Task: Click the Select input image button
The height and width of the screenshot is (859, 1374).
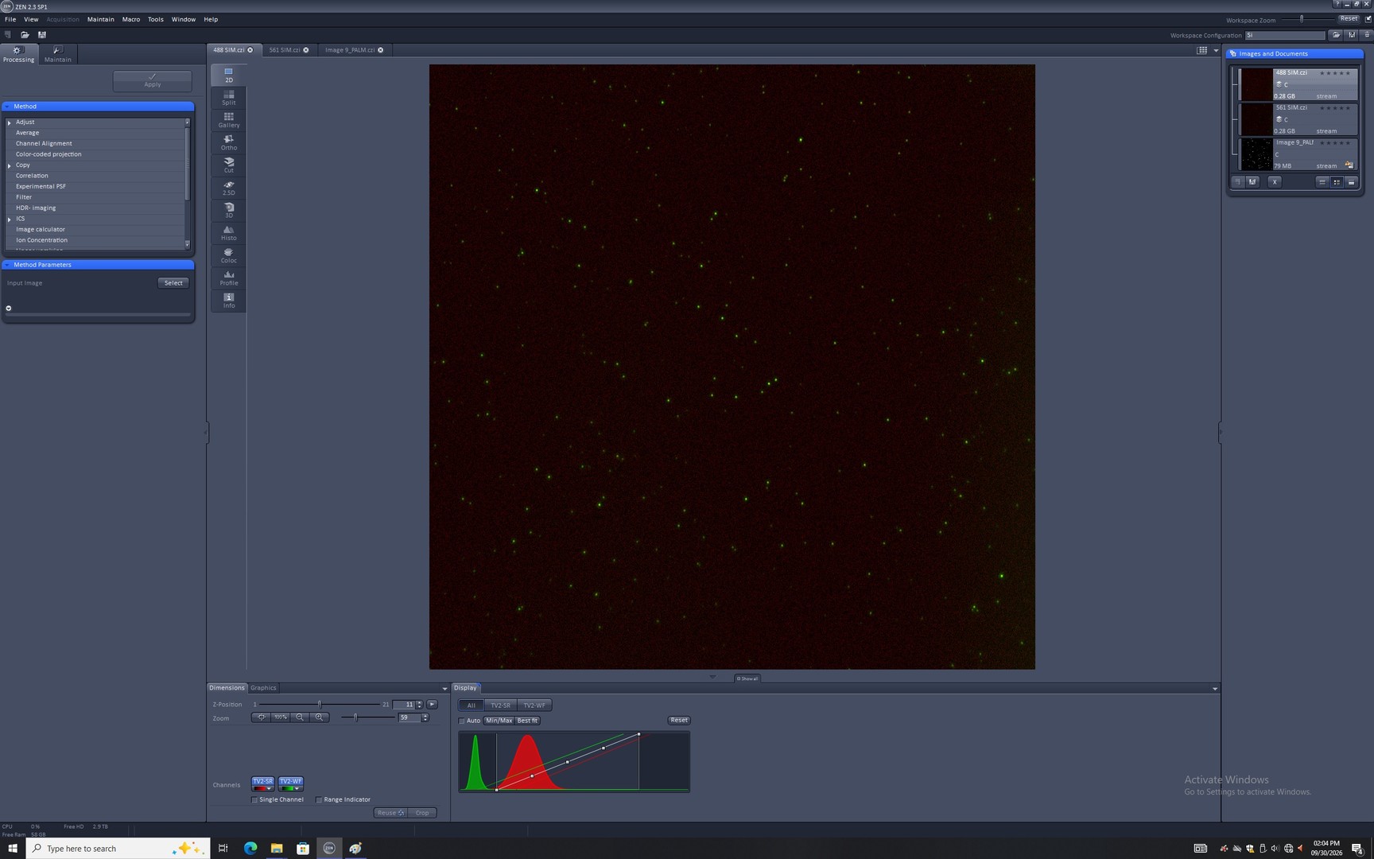Action: [173, 283]
